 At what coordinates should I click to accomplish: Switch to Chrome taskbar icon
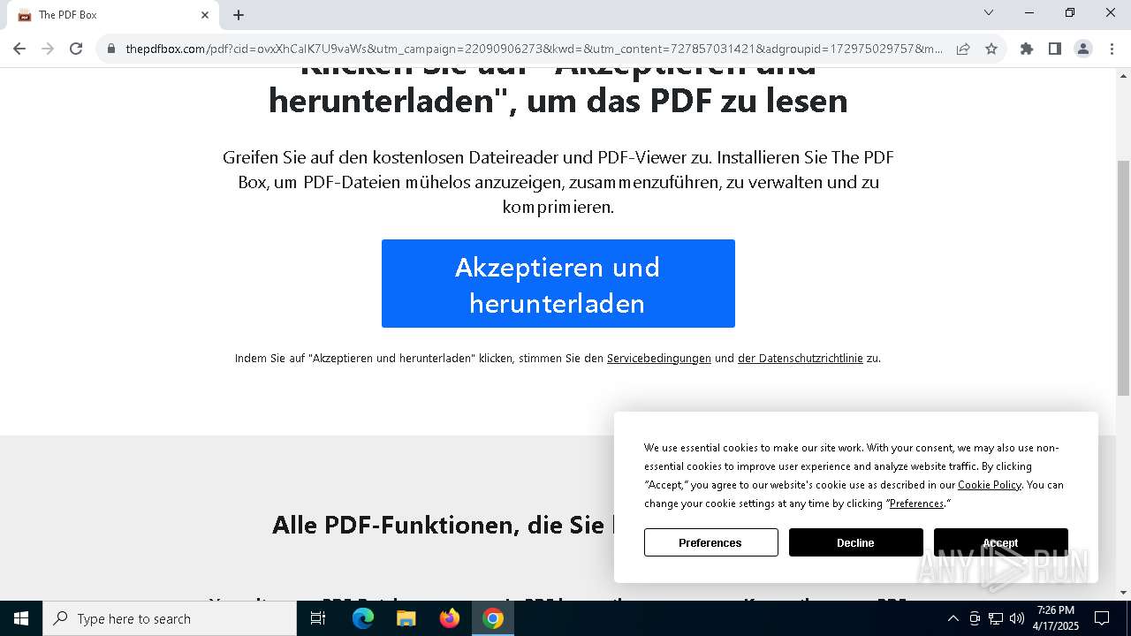click(493, 618)
